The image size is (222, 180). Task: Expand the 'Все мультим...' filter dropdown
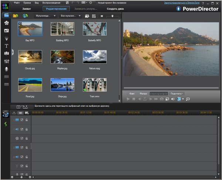[x=70, y=16]
